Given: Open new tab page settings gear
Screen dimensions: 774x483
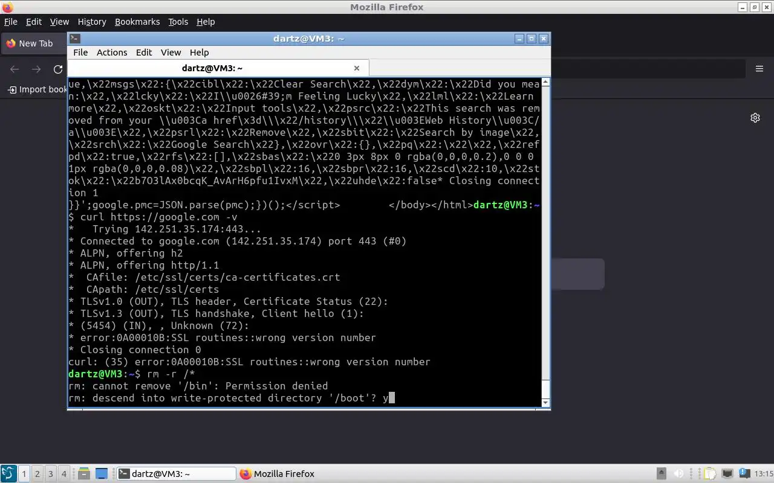Looking at the screenshot, I should pyautogui.click(x=755, y=118).
